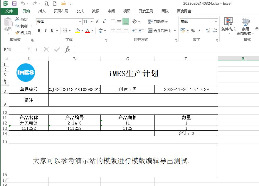Toggle Wrap Text (自动换行)
Screen dimensions: 259x186
158,21
